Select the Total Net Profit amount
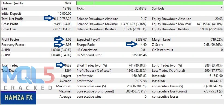 [x=62, y=19]
